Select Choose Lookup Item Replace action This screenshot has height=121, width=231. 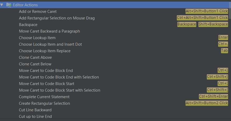pos(45,51)
